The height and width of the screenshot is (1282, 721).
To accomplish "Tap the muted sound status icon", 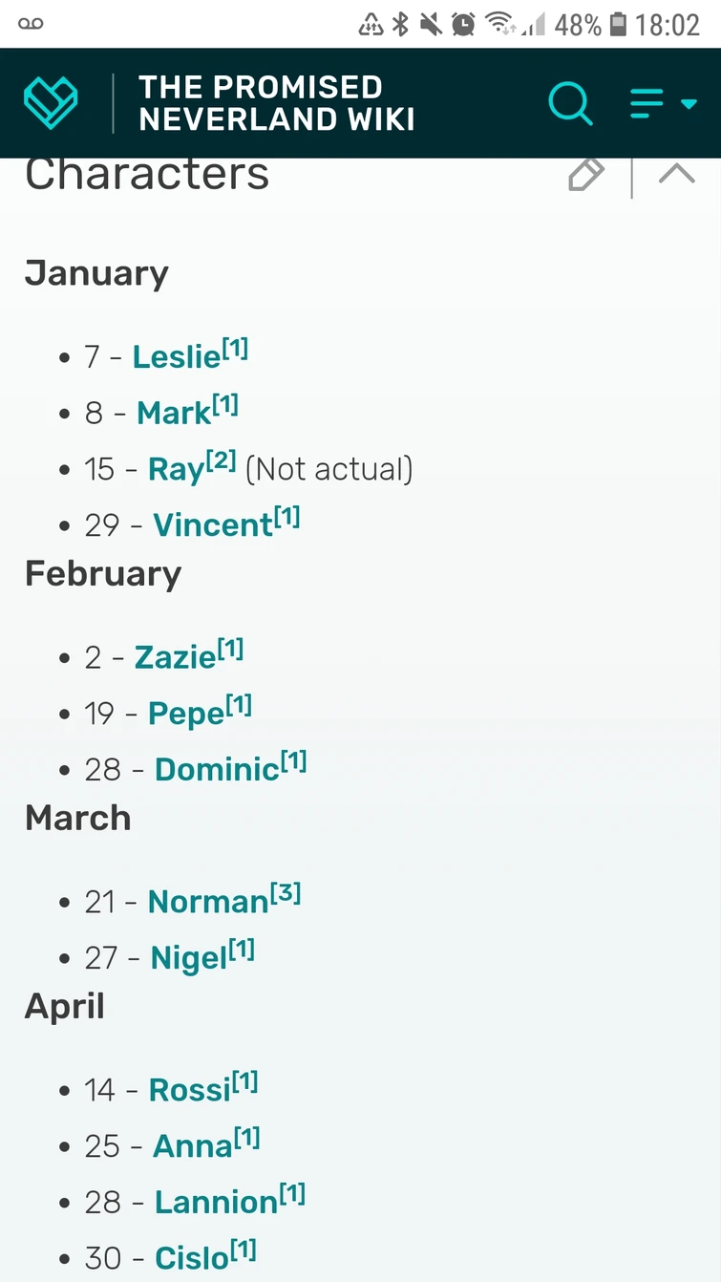I will [x=432, y=24].
